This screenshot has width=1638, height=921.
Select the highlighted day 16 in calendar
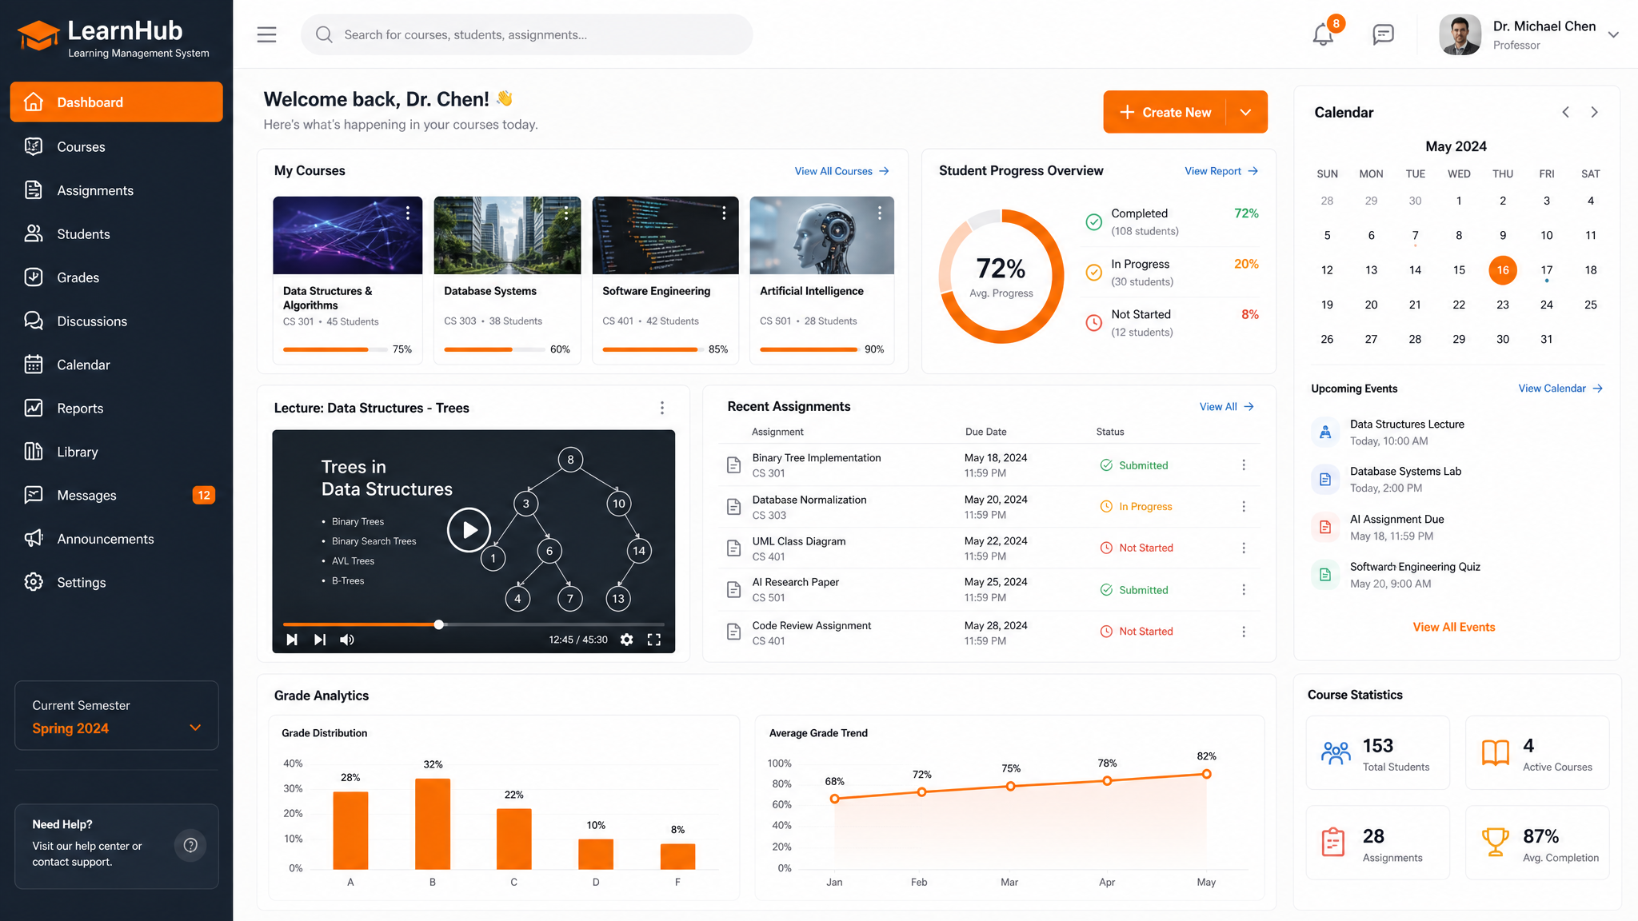(1503, 270)
